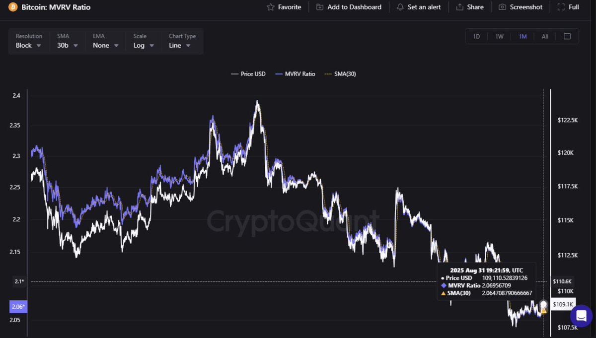Expand the Chart Type dropdown
This screenshot has width=596, height=338.
click(x=180, y=45)
